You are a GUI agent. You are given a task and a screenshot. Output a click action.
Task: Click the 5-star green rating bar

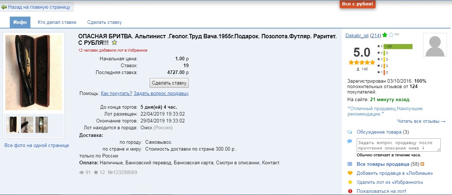pos(398,46)
